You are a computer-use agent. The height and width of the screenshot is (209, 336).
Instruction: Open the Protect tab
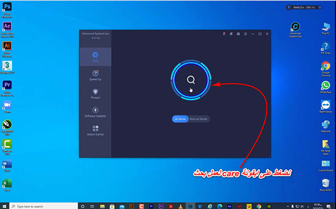[x=95, y=94]
